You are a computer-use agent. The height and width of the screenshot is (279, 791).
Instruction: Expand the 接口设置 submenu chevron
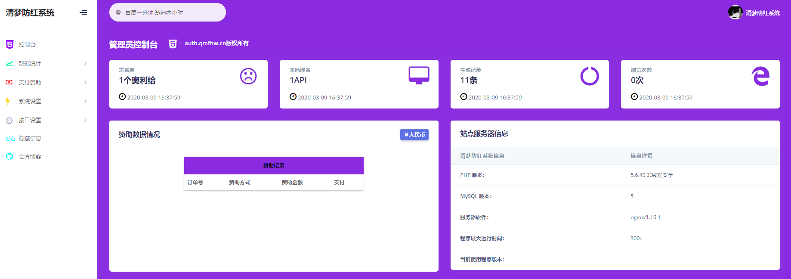click(86, 120)
